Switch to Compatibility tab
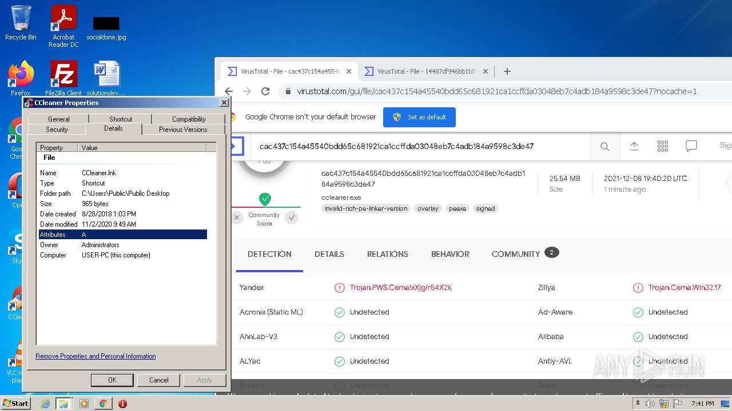Viewport: 732px width, 411px height. pos(189,119)
